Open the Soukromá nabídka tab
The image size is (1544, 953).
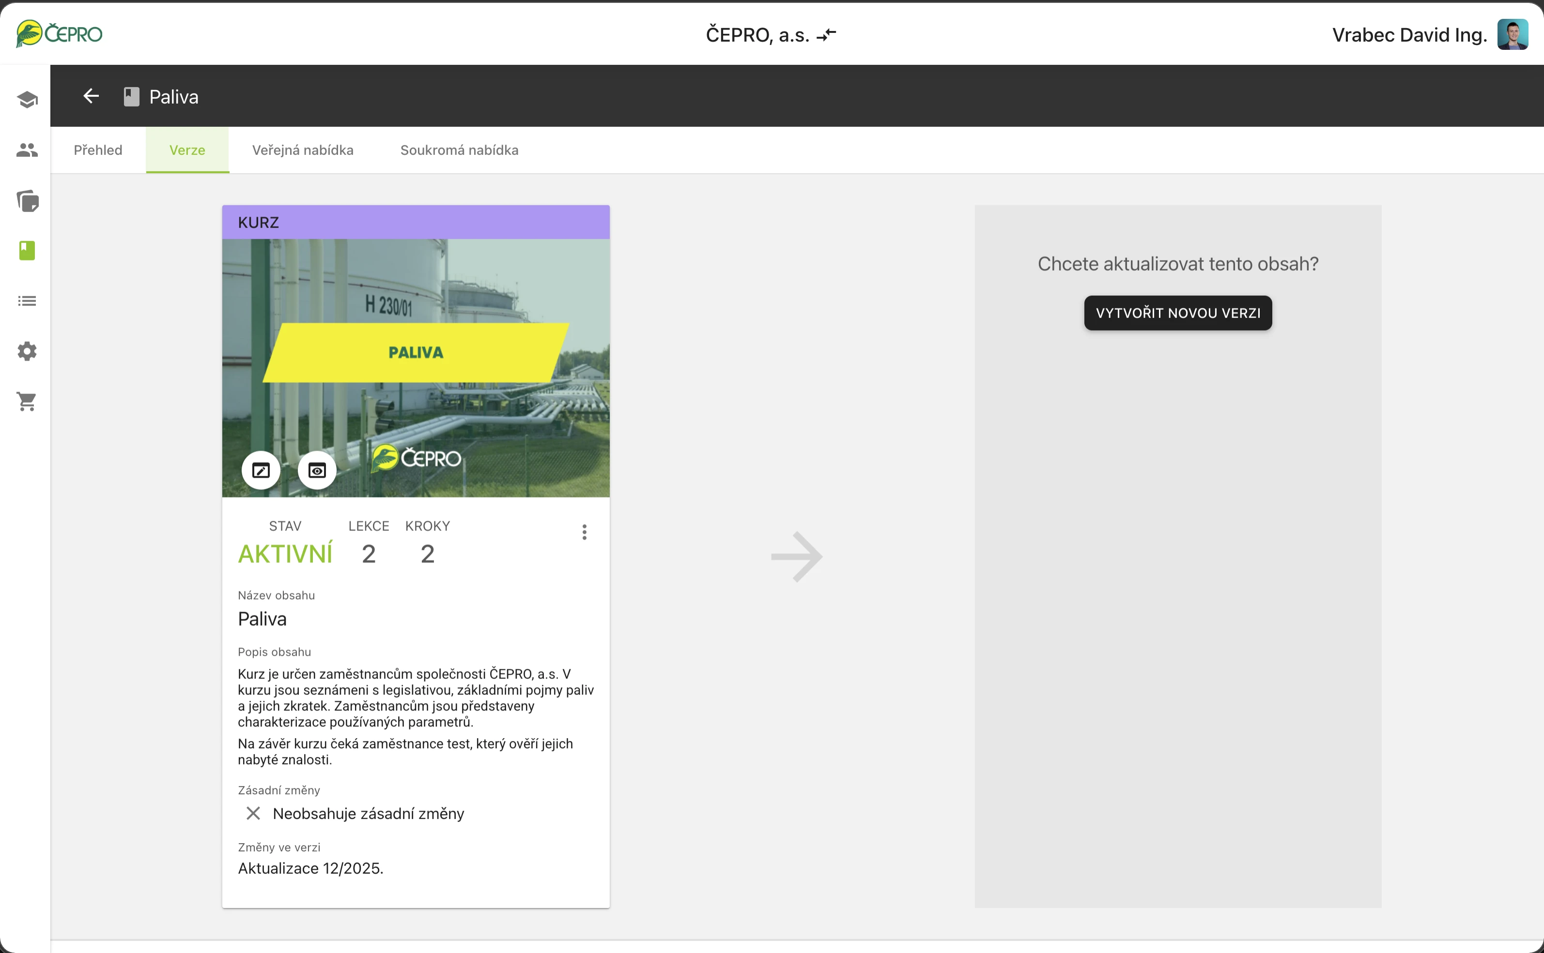(x=459, y=150)
